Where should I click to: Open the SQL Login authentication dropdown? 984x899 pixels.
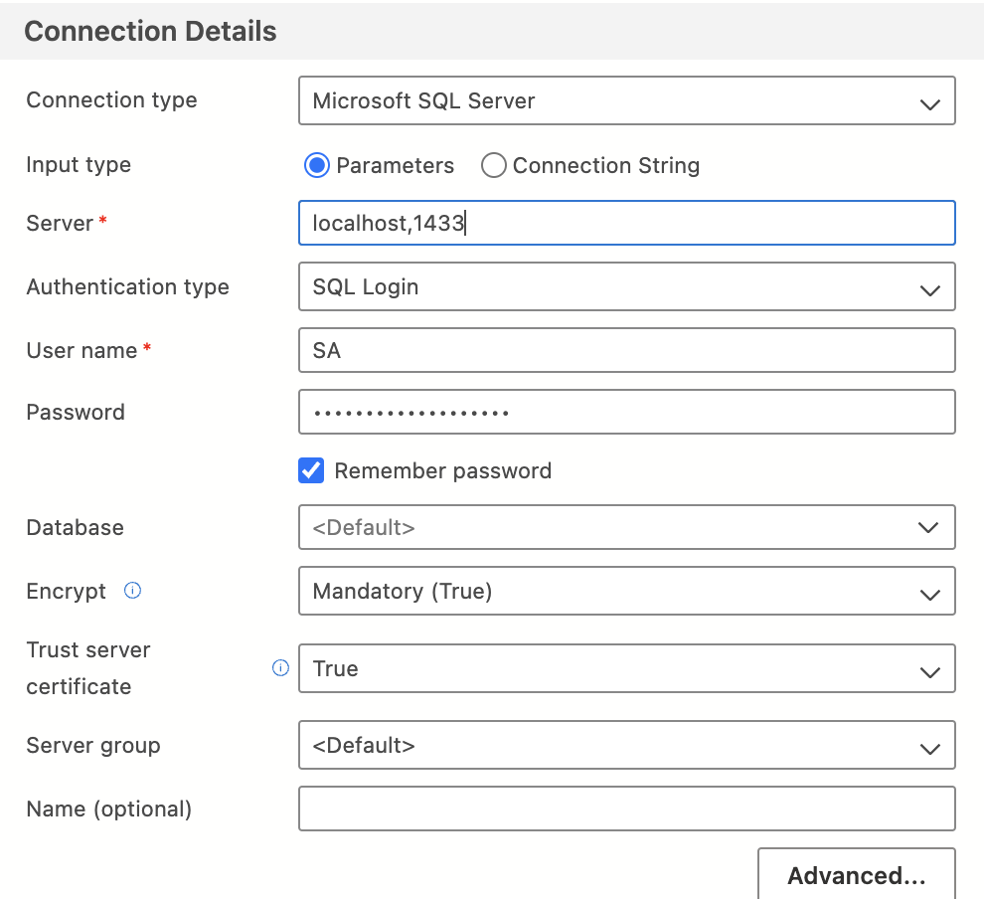(627, 286)
